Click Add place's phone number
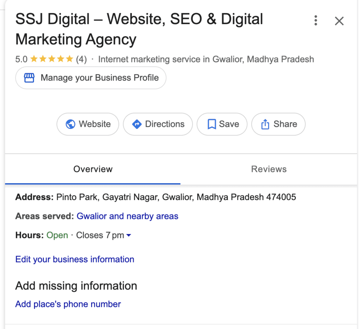Image resolution: width=359 pixels, height=329 pixels. [x=68, y=304]
